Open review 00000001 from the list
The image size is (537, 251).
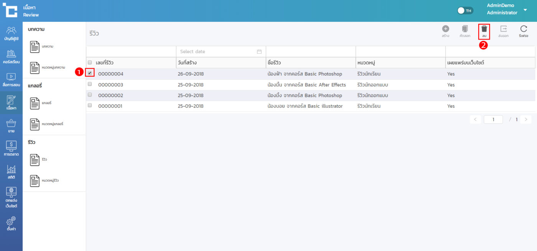point(110,106)
